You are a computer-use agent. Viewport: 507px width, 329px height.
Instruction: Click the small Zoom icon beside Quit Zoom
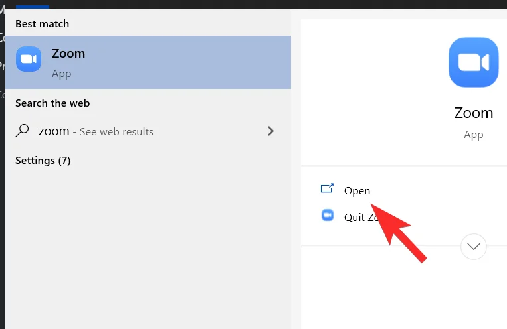pos(327,215)
